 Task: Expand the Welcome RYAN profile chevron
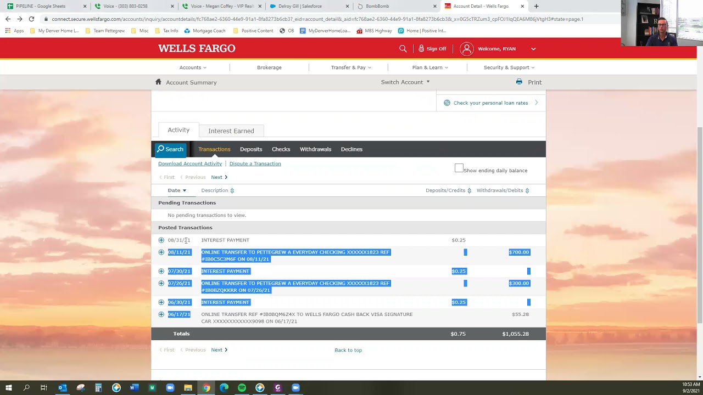click(x=533, y=49)
